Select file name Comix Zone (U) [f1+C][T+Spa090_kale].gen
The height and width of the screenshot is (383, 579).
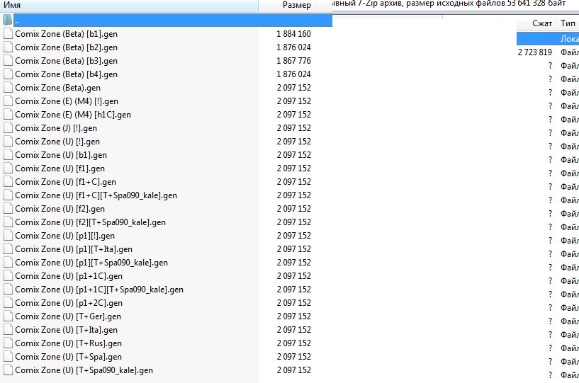(96, 195)
